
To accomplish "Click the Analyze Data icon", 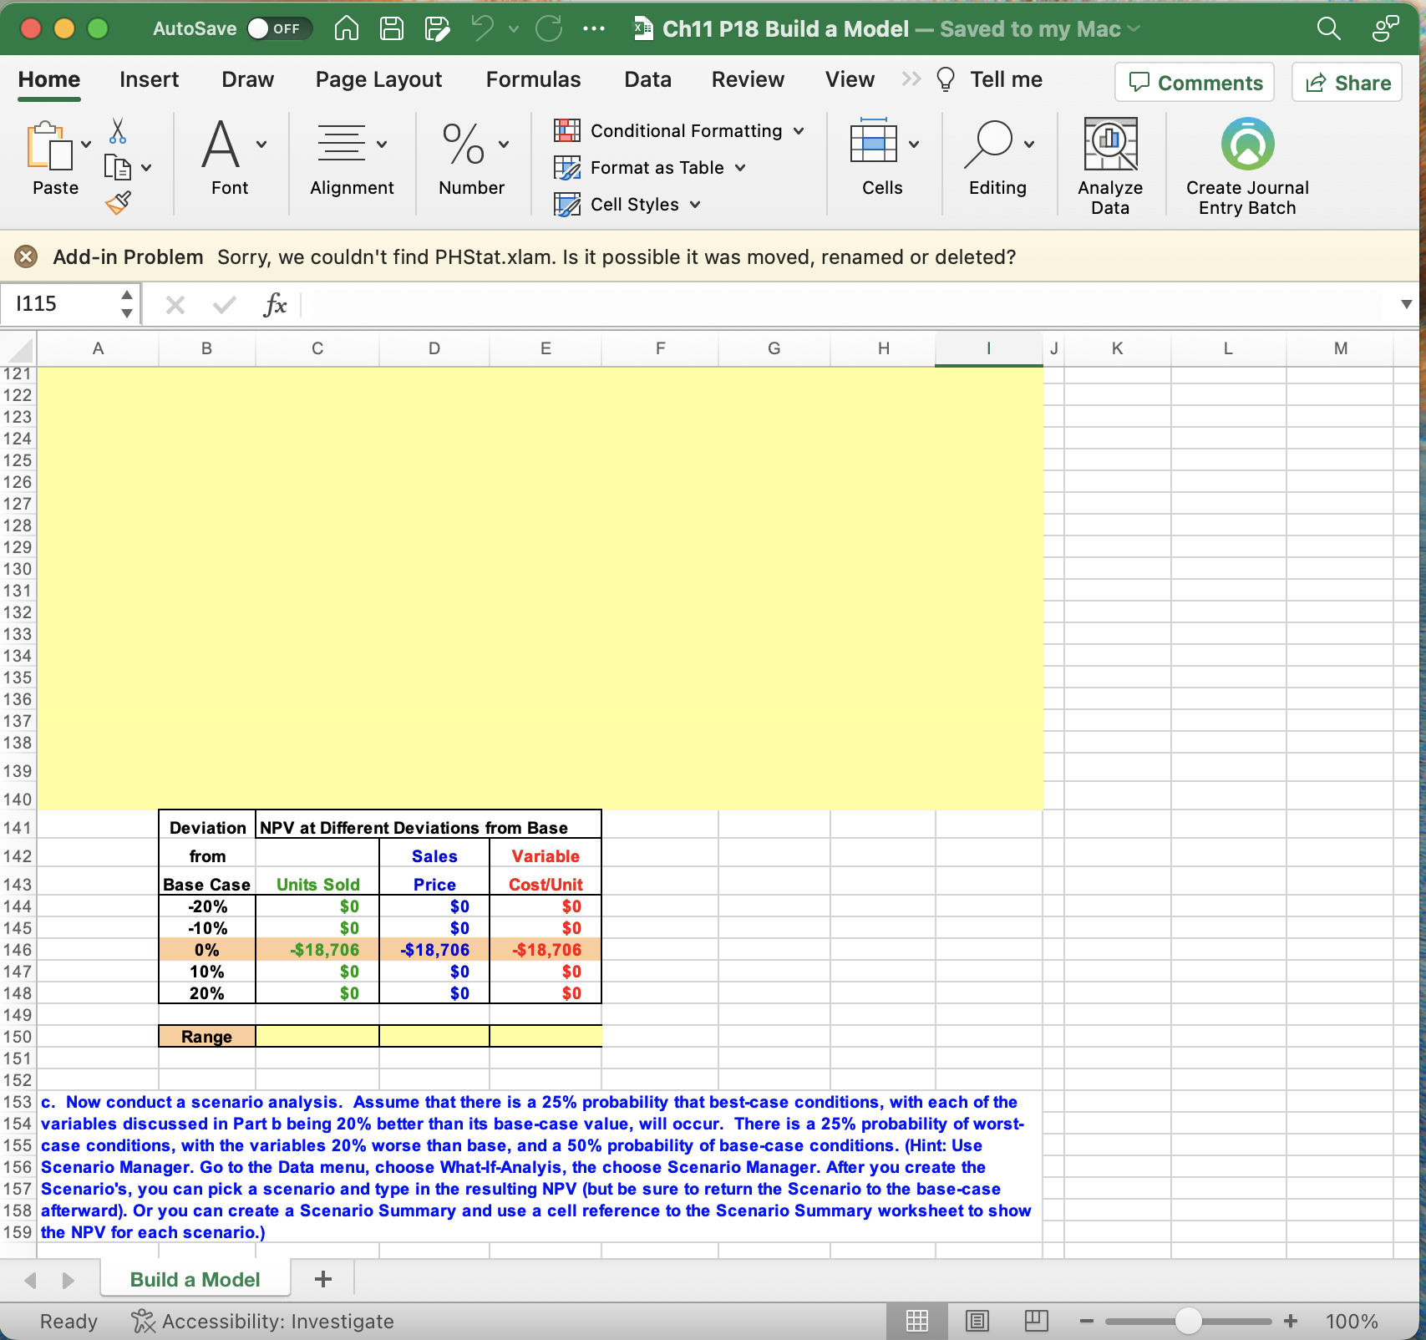I will coord(1109,144).
